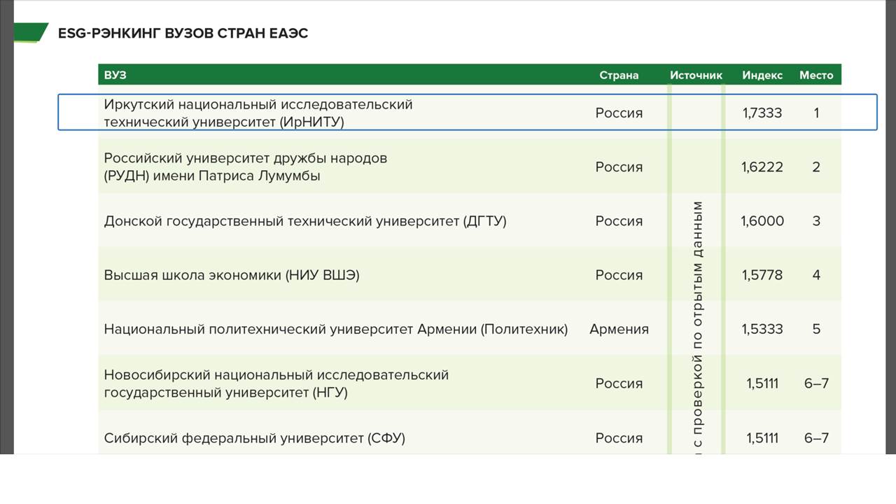Click index value 1,6222
Image resolution: width=896 pixels, height=504 pixels.
click(x=762, y=167)
